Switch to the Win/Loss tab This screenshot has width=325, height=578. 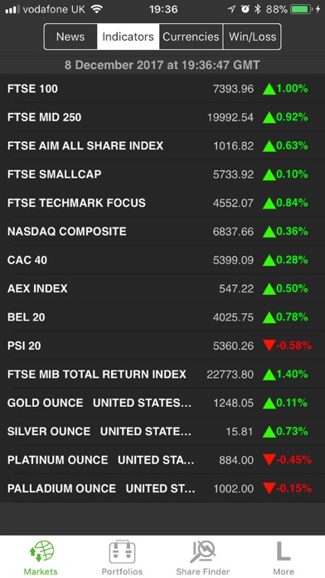252,37
